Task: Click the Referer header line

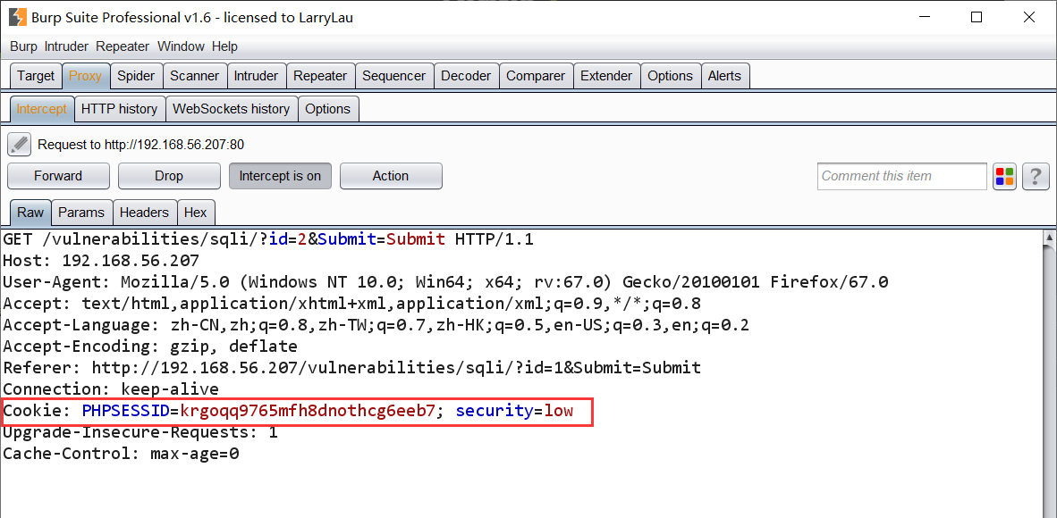Action: click(x=351, y=368)
